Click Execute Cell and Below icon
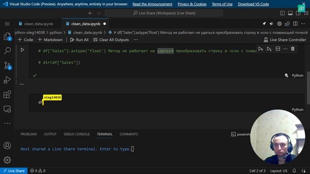310x174 pixels. tap(269, 49)
